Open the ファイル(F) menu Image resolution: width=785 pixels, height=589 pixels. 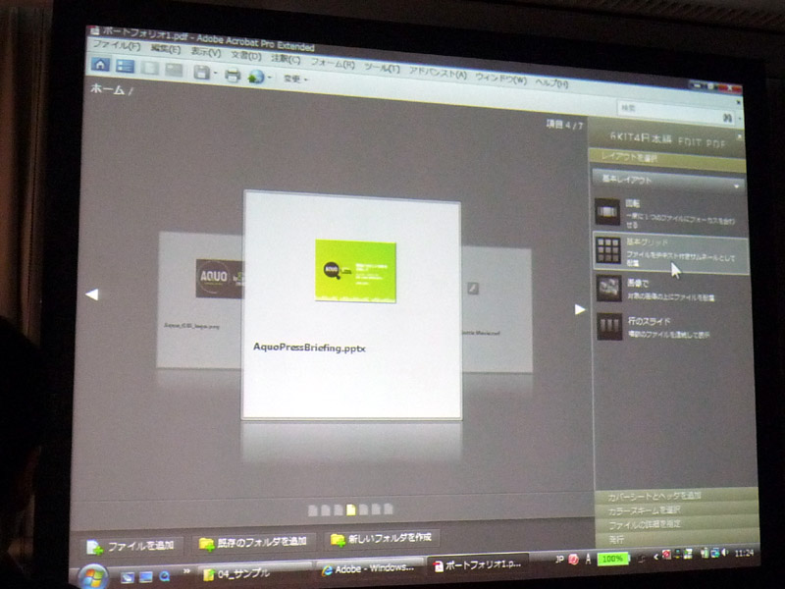tap(117, 45)
